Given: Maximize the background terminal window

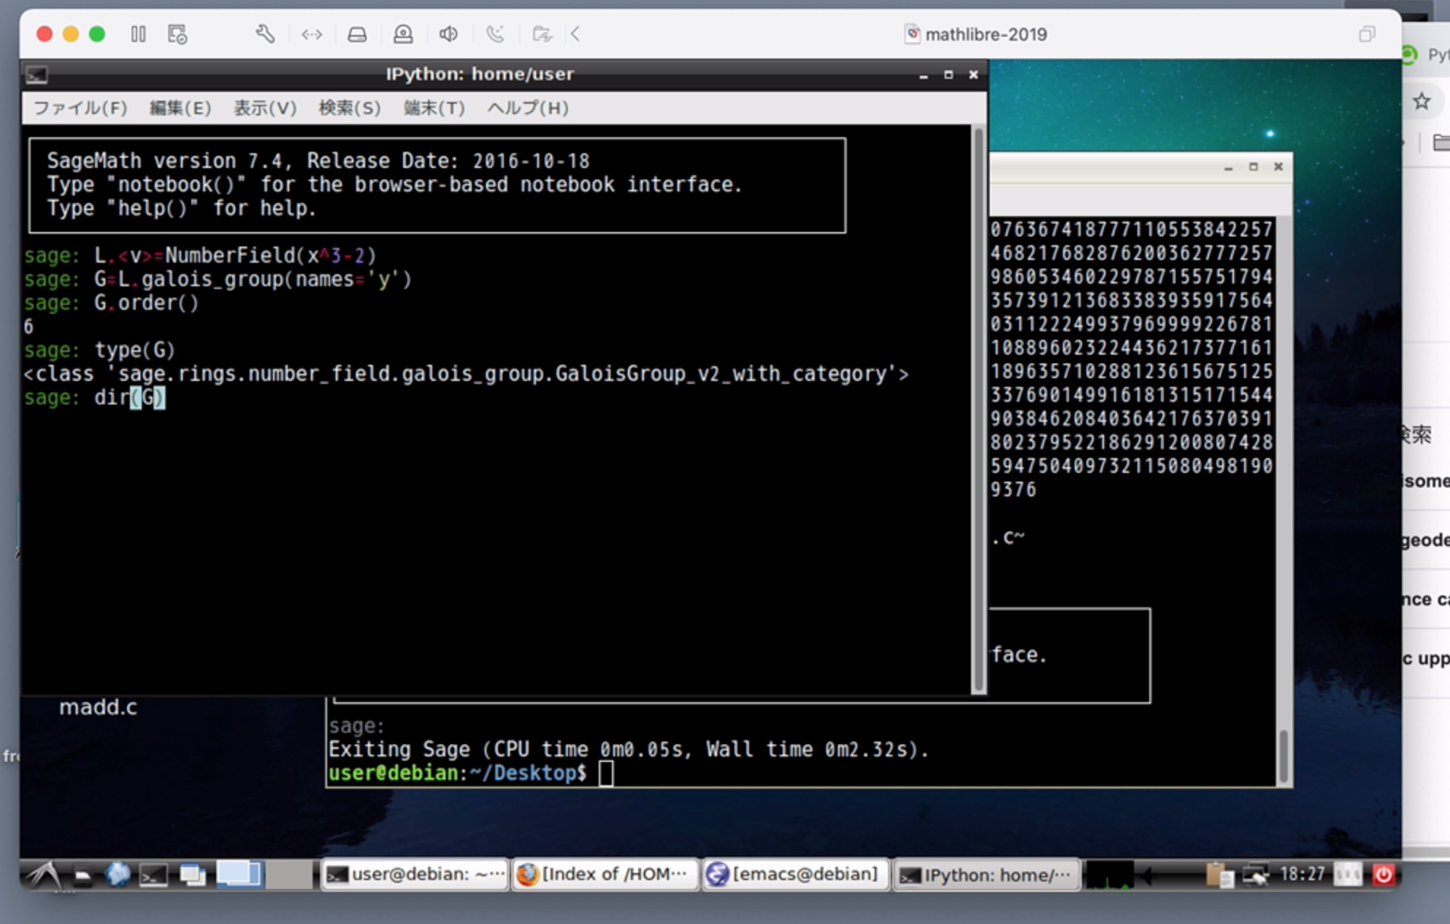Looking at the screenshot, I should [x=1254, y=167].
